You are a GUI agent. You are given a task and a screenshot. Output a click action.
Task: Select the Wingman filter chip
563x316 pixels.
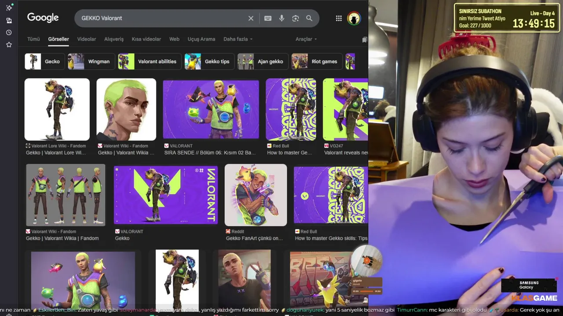(91, 61)
